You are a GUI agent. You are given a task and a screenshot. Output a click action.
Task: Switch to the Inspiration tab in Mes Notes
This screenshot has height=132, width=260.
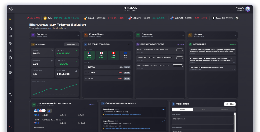coord(224,110)
